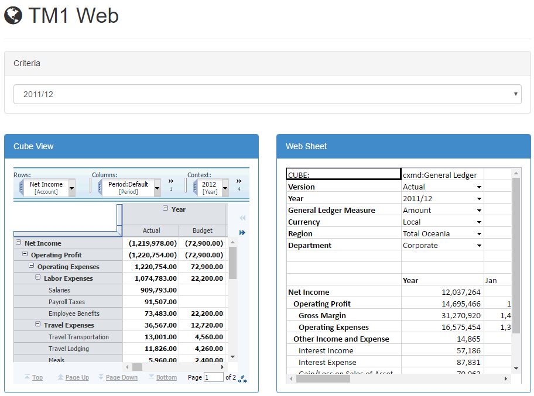
Task: Click the columns overflow double-chevron icon
Action: coord(171,181)
